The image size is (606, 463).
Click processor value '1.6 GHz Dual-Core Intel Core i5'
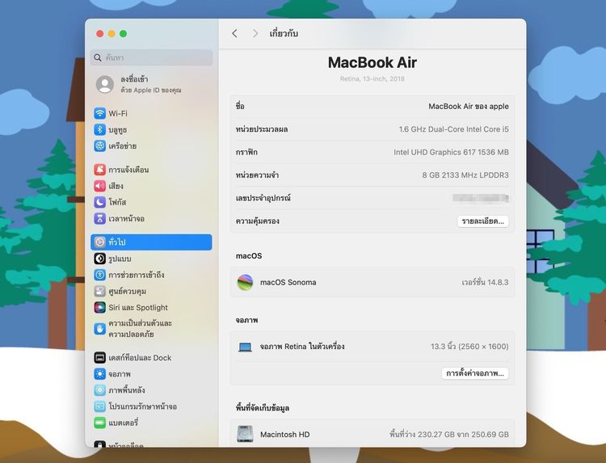pos(454,129)
